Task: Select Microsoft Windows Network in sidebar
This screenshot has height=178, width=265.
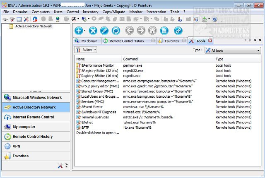Action: pos(36,98)
